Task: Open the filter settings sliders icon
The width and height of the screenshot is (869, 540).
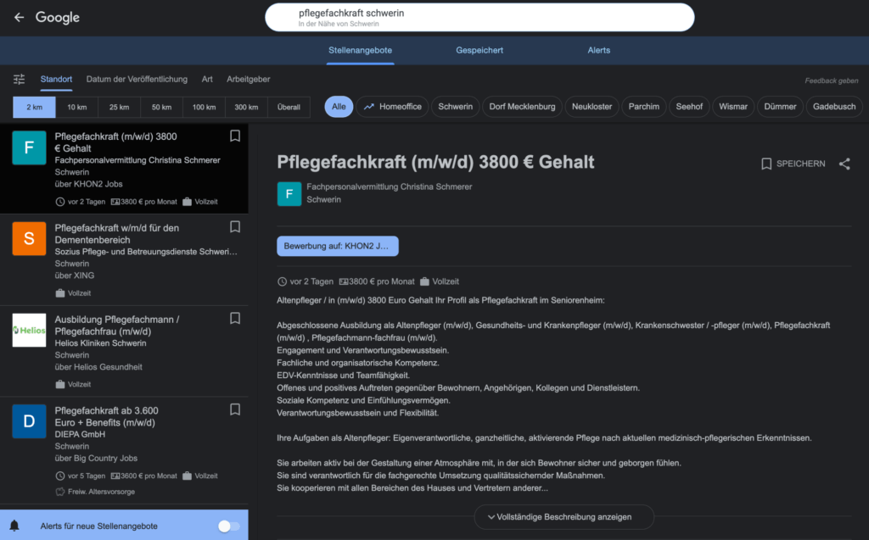Action: 19,79
